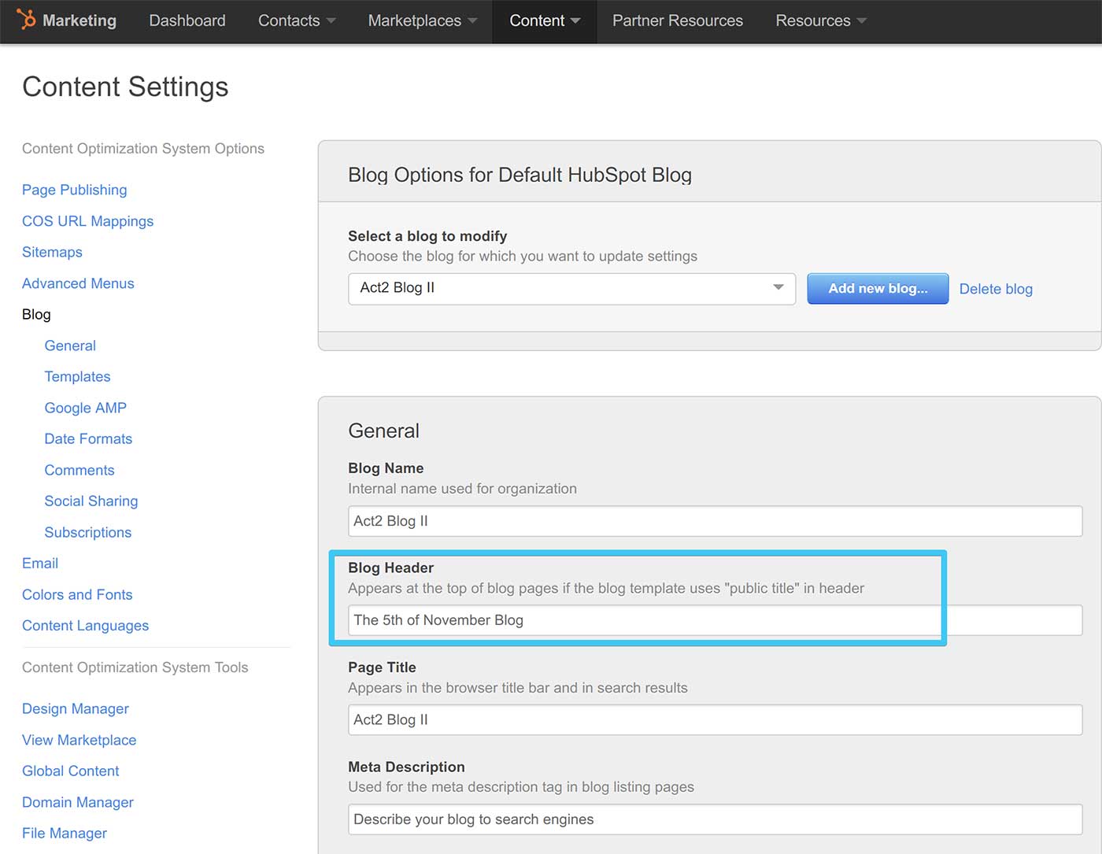This screenshot has width=1102, height=854.
Task: Click into the Blog Name input field
Action: [x=715, y=521]
